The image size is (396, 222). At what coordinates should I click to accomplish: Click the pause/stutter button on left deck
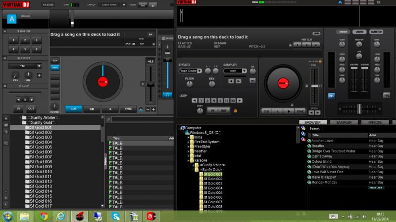click(92, 109)
